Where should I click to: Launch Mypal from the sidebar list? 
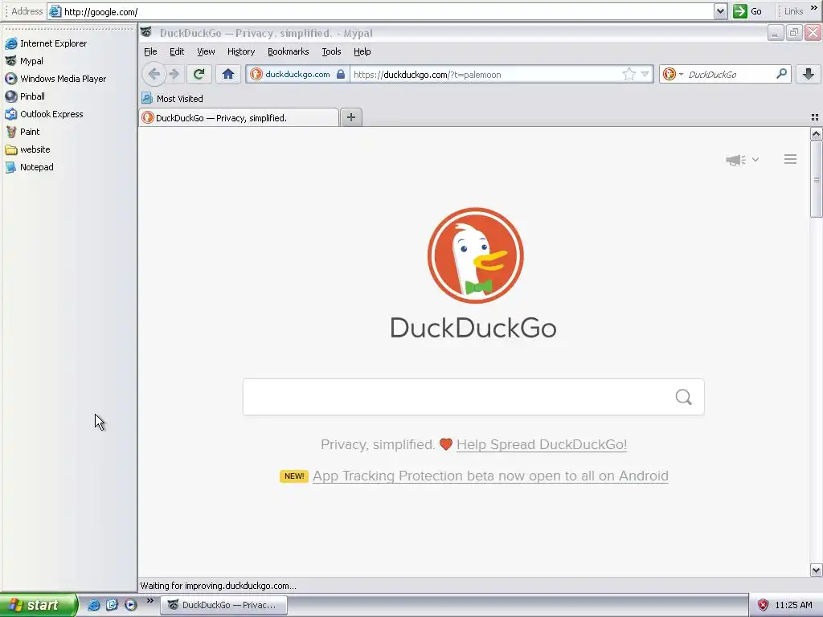pos(24,61)
